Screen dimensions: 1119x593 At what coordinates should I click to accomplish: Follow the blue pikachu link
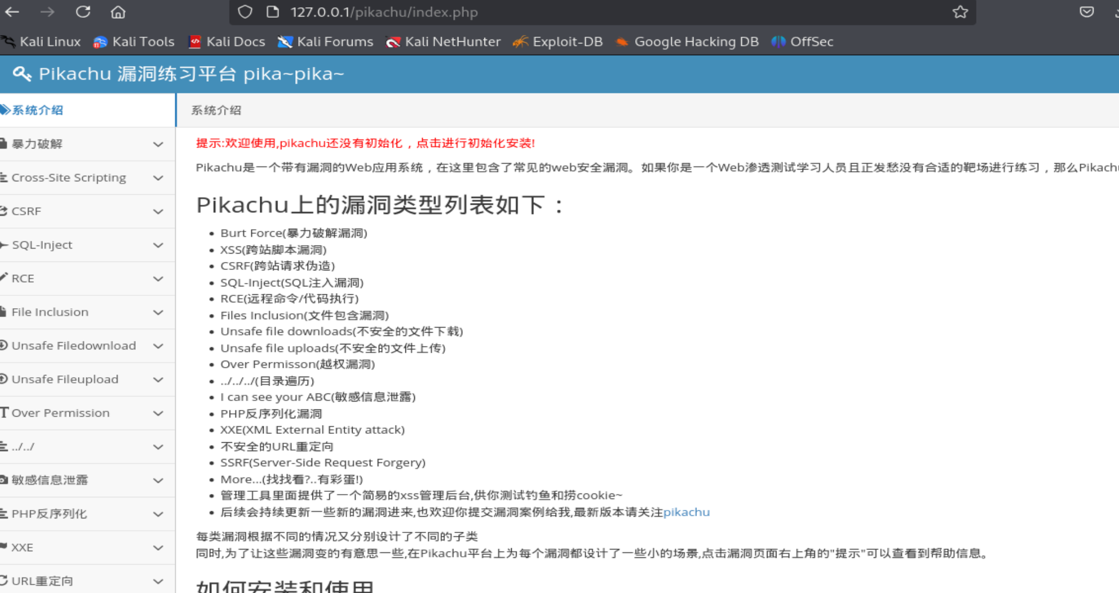tap(686, 512)
